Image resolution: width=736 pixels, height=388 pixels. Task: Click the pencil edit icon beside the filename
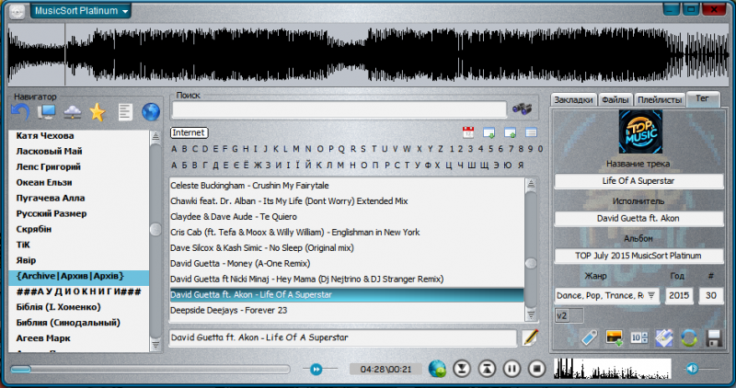(x=530, y=337)
